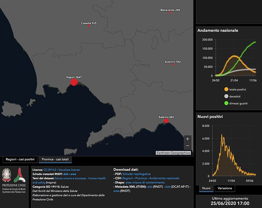This screenshot has width=262, height=208.
Task: Click the Italian Republic emblem logo
Action: pos(7,174)
